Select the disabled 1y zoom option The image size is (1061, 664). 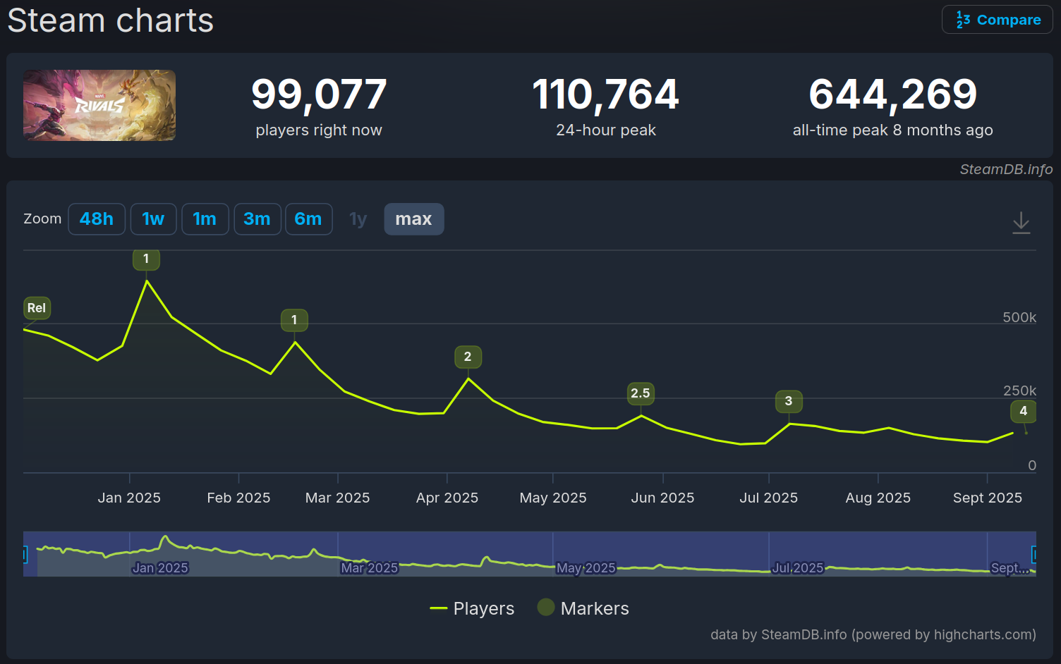point(358,219)
